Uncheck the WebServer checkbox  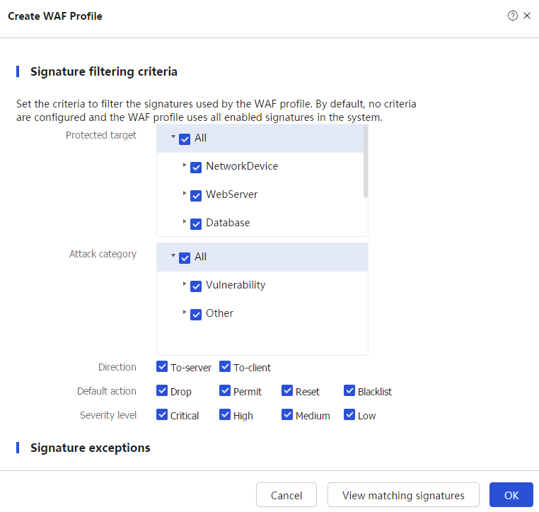pyautogui.click(x=196, y=195)
